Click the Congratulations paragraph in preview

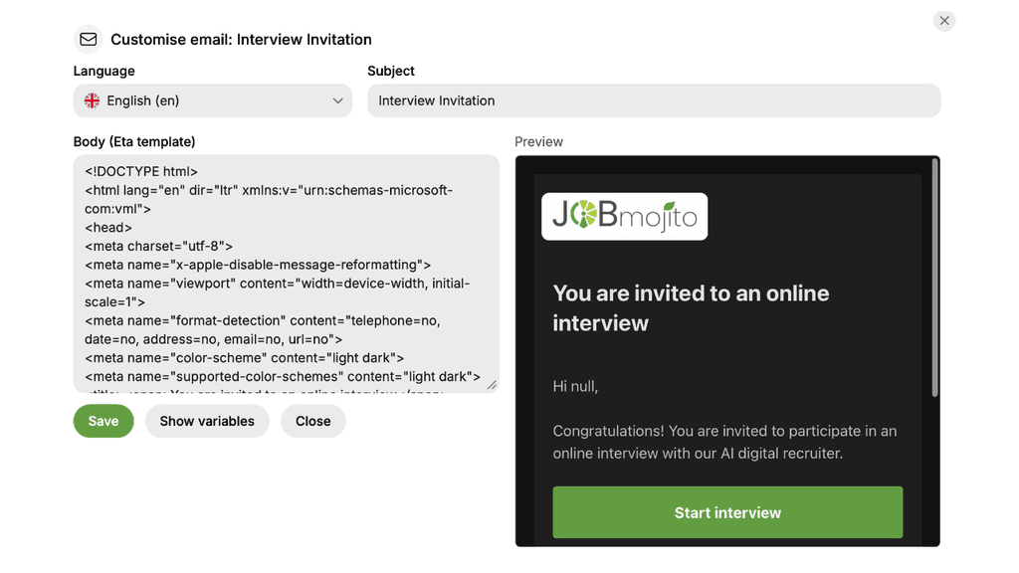(x=724, y=442)
